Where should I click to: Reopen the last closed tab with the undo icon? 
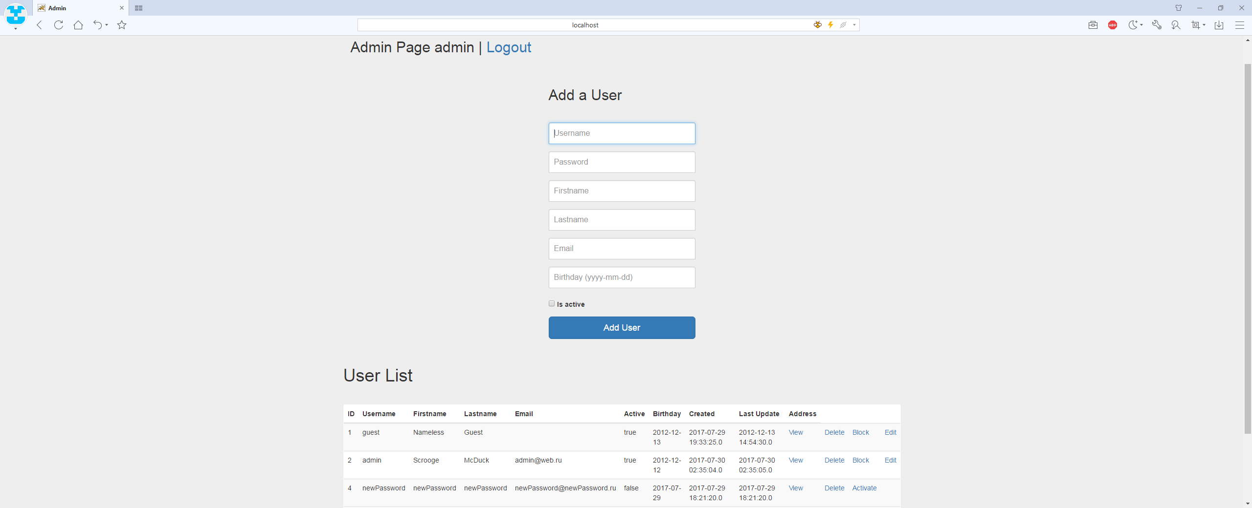(97, 25)
